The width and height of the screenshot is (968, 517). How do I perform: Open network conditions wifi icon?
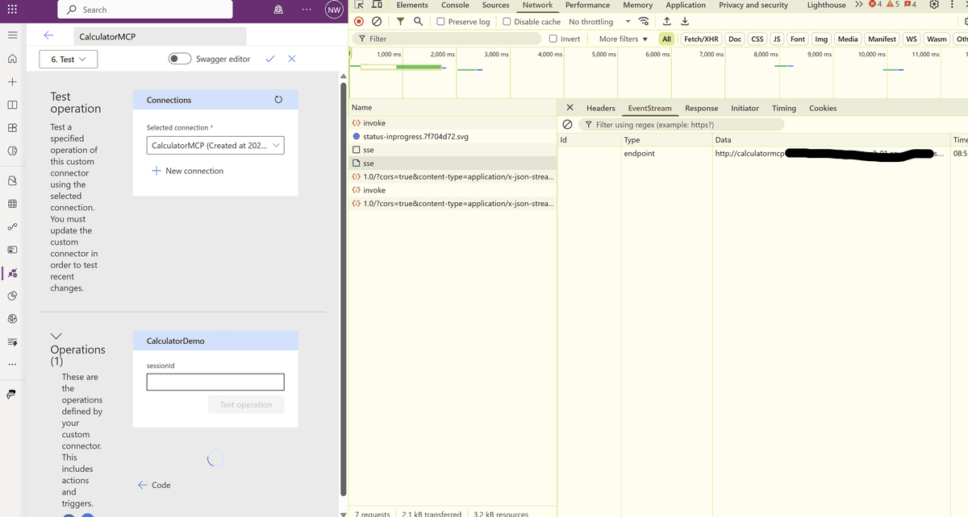(x=644, y=22)
